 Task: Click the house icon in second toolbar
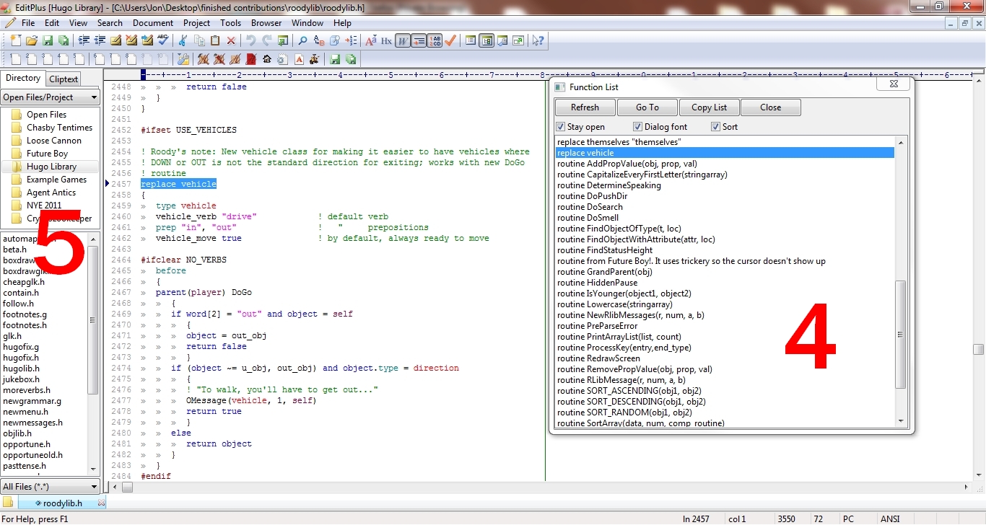(x=267, y=59)
